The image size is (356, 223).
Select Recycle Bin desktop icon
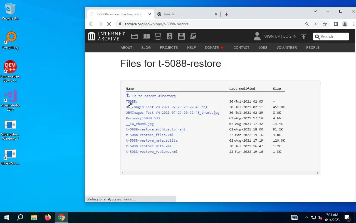click(x=10, y=12)
